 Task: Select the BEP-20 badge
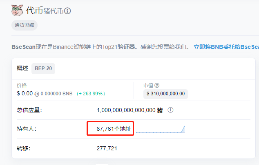[x=43, y=68]
